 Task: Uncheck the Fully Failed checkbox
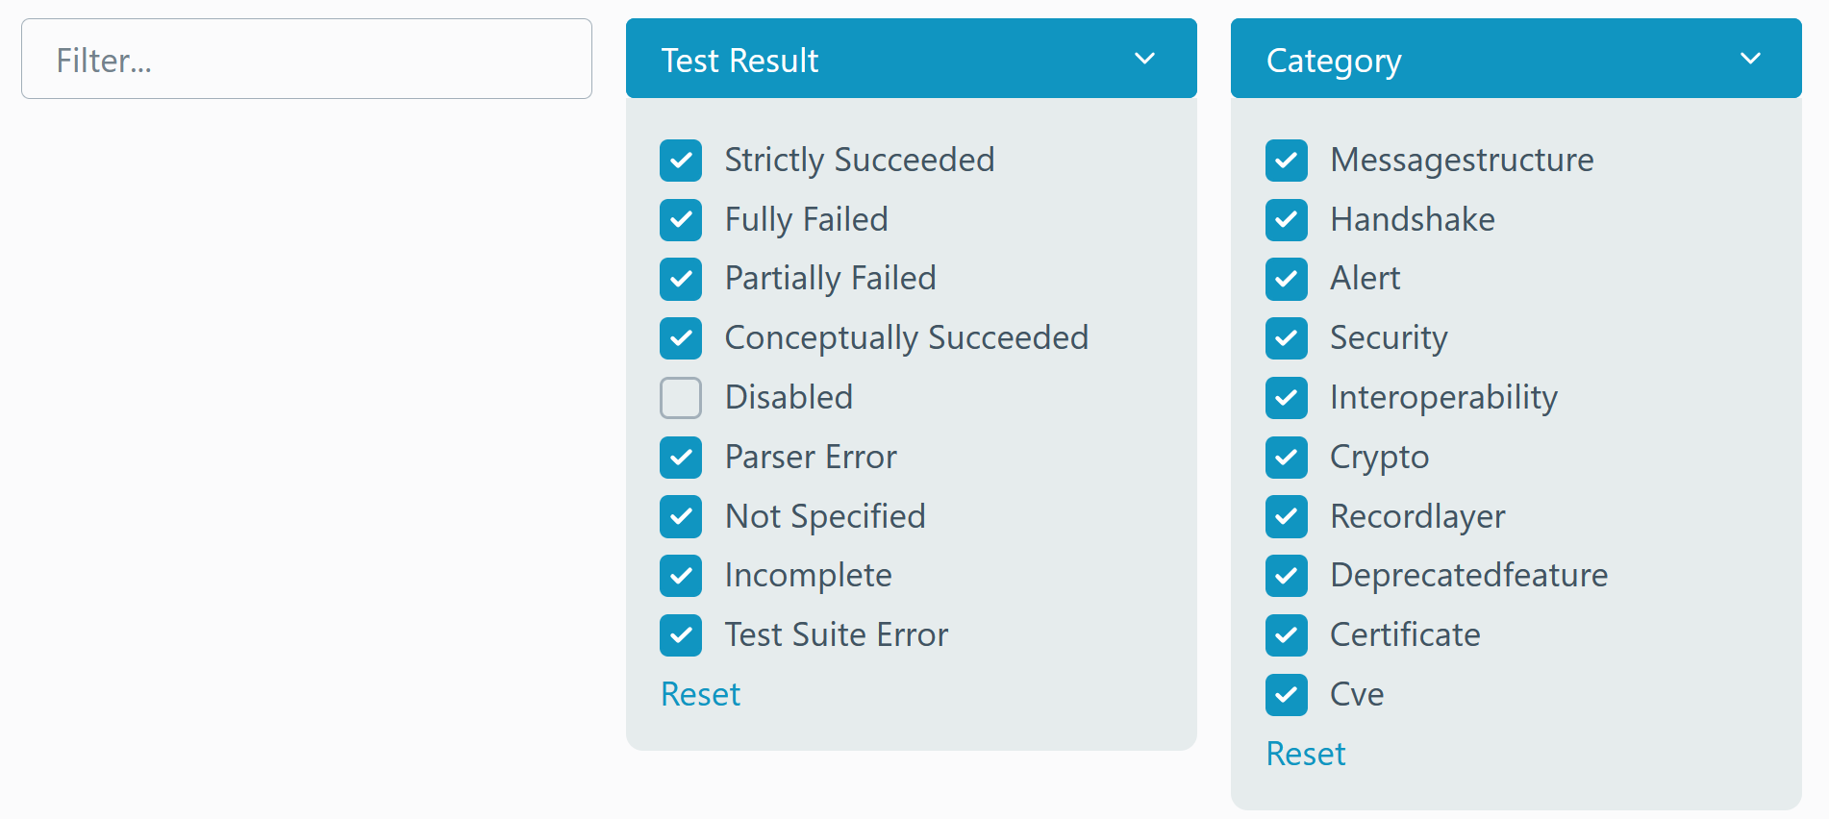click(x=681, y=220)
